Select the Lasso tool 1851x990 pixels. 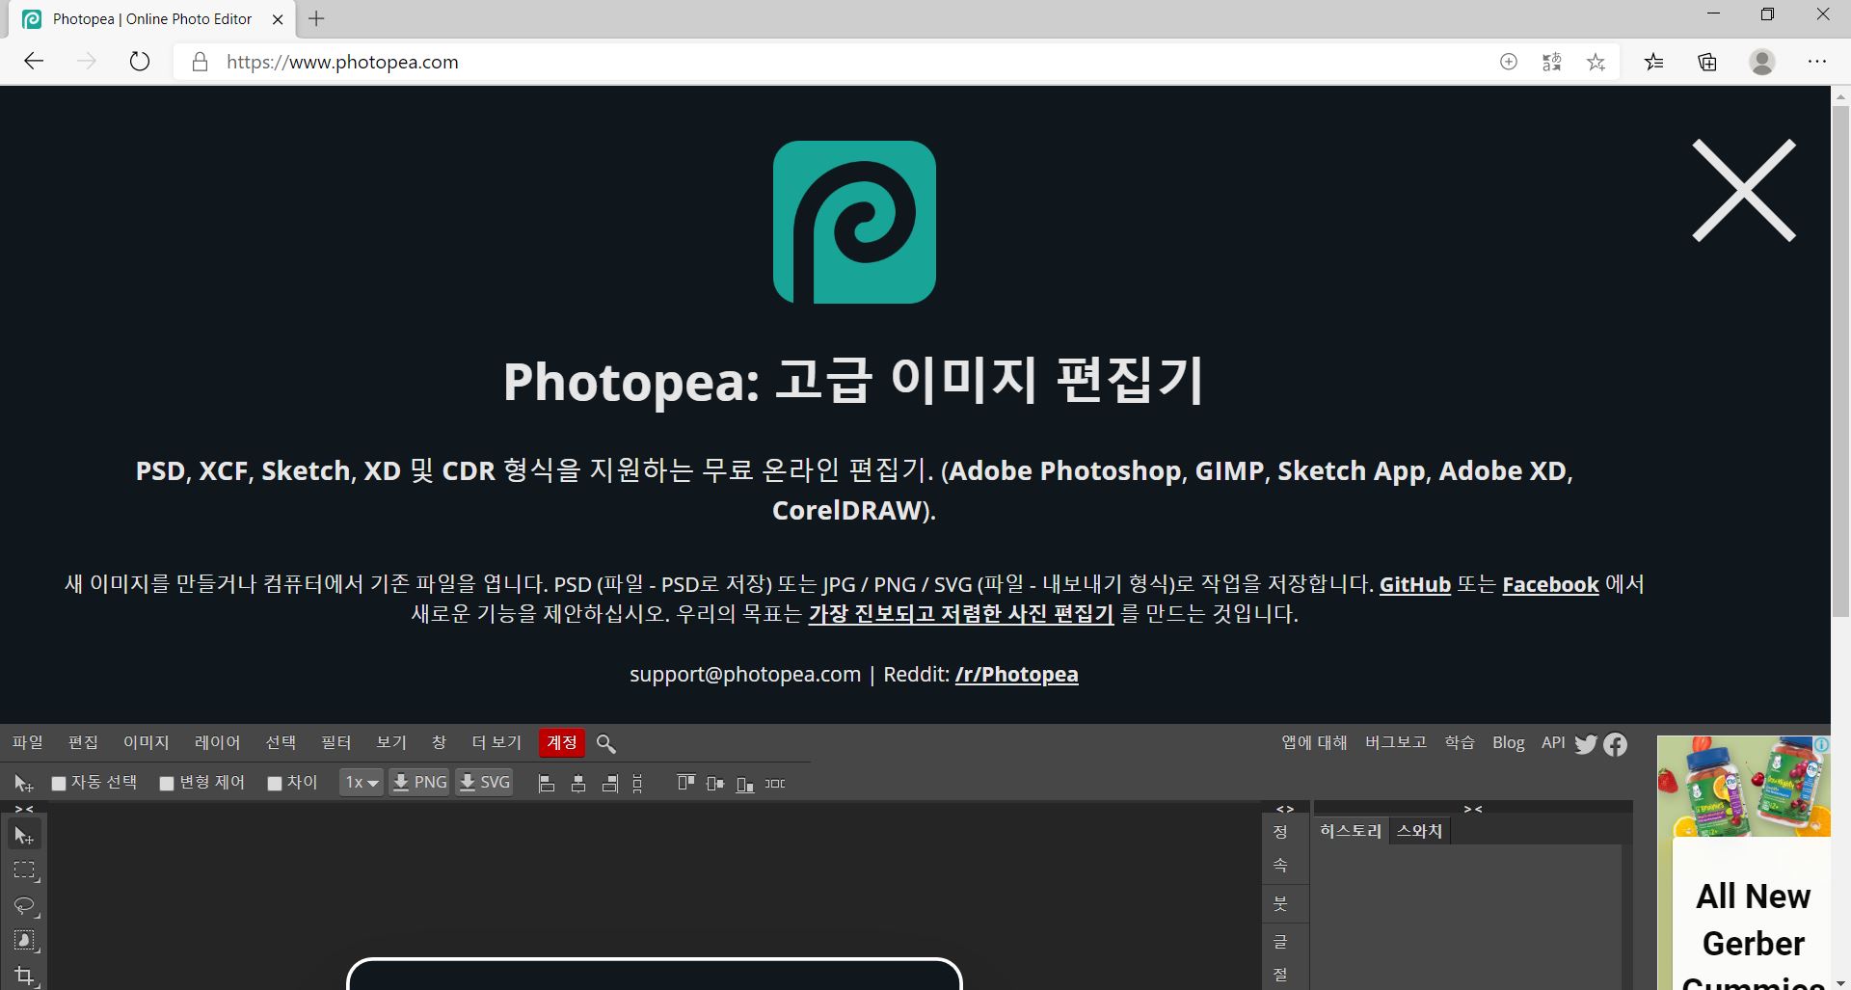click(x=24, y=905)
